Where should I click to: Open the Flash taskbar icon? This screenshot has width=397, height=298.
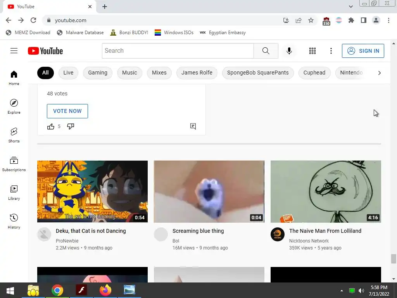[81, 290]
